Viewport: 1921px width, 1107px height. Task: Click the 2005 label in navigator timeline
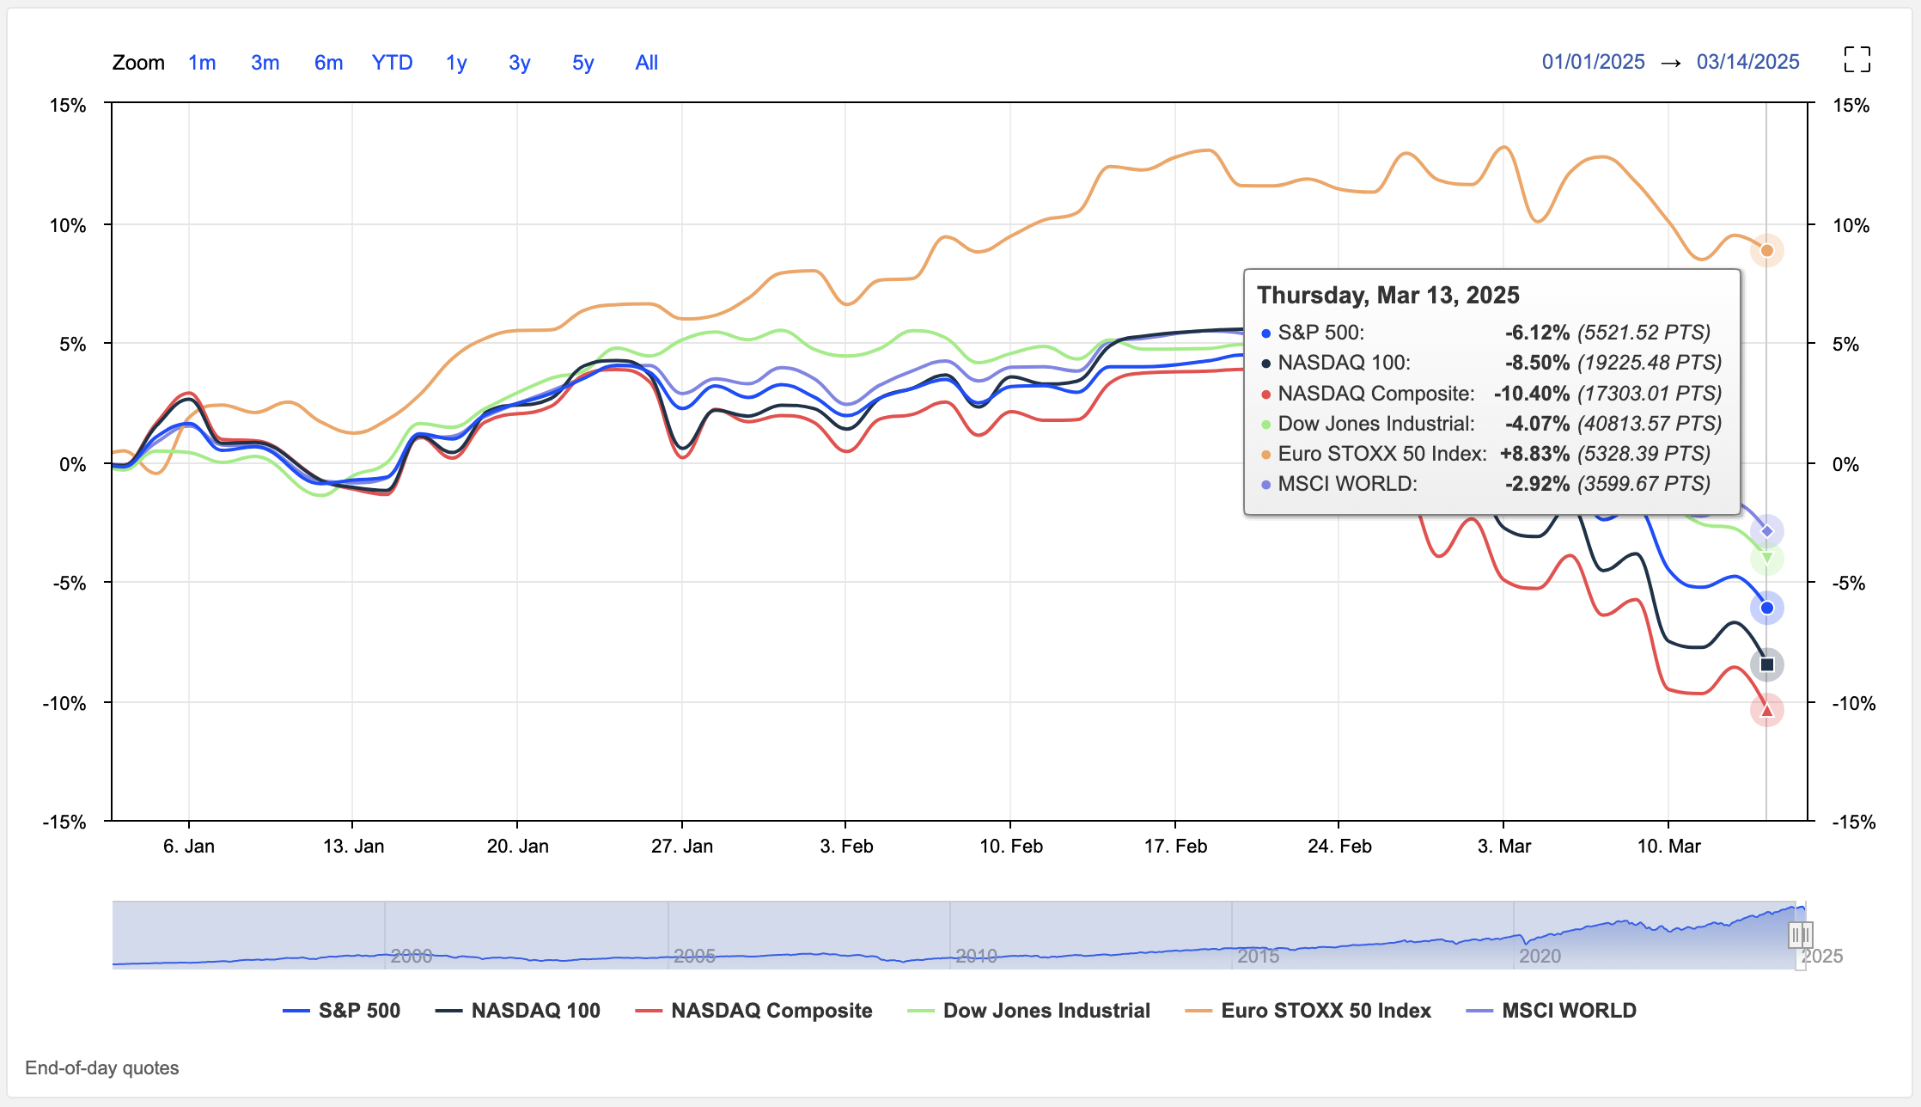click(694, 956)
